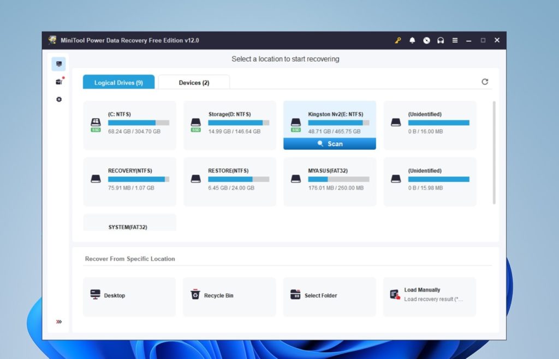
Task: Switch to the Devices tab
Action: point(194,82)
